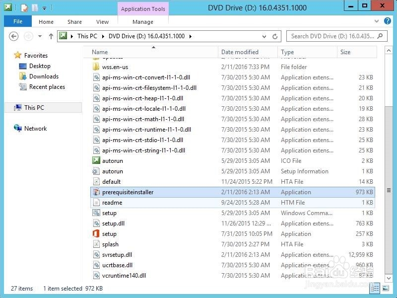Click the Forward navigation arrow
This screenshot has height=298, width=397.
click(28, 36)
